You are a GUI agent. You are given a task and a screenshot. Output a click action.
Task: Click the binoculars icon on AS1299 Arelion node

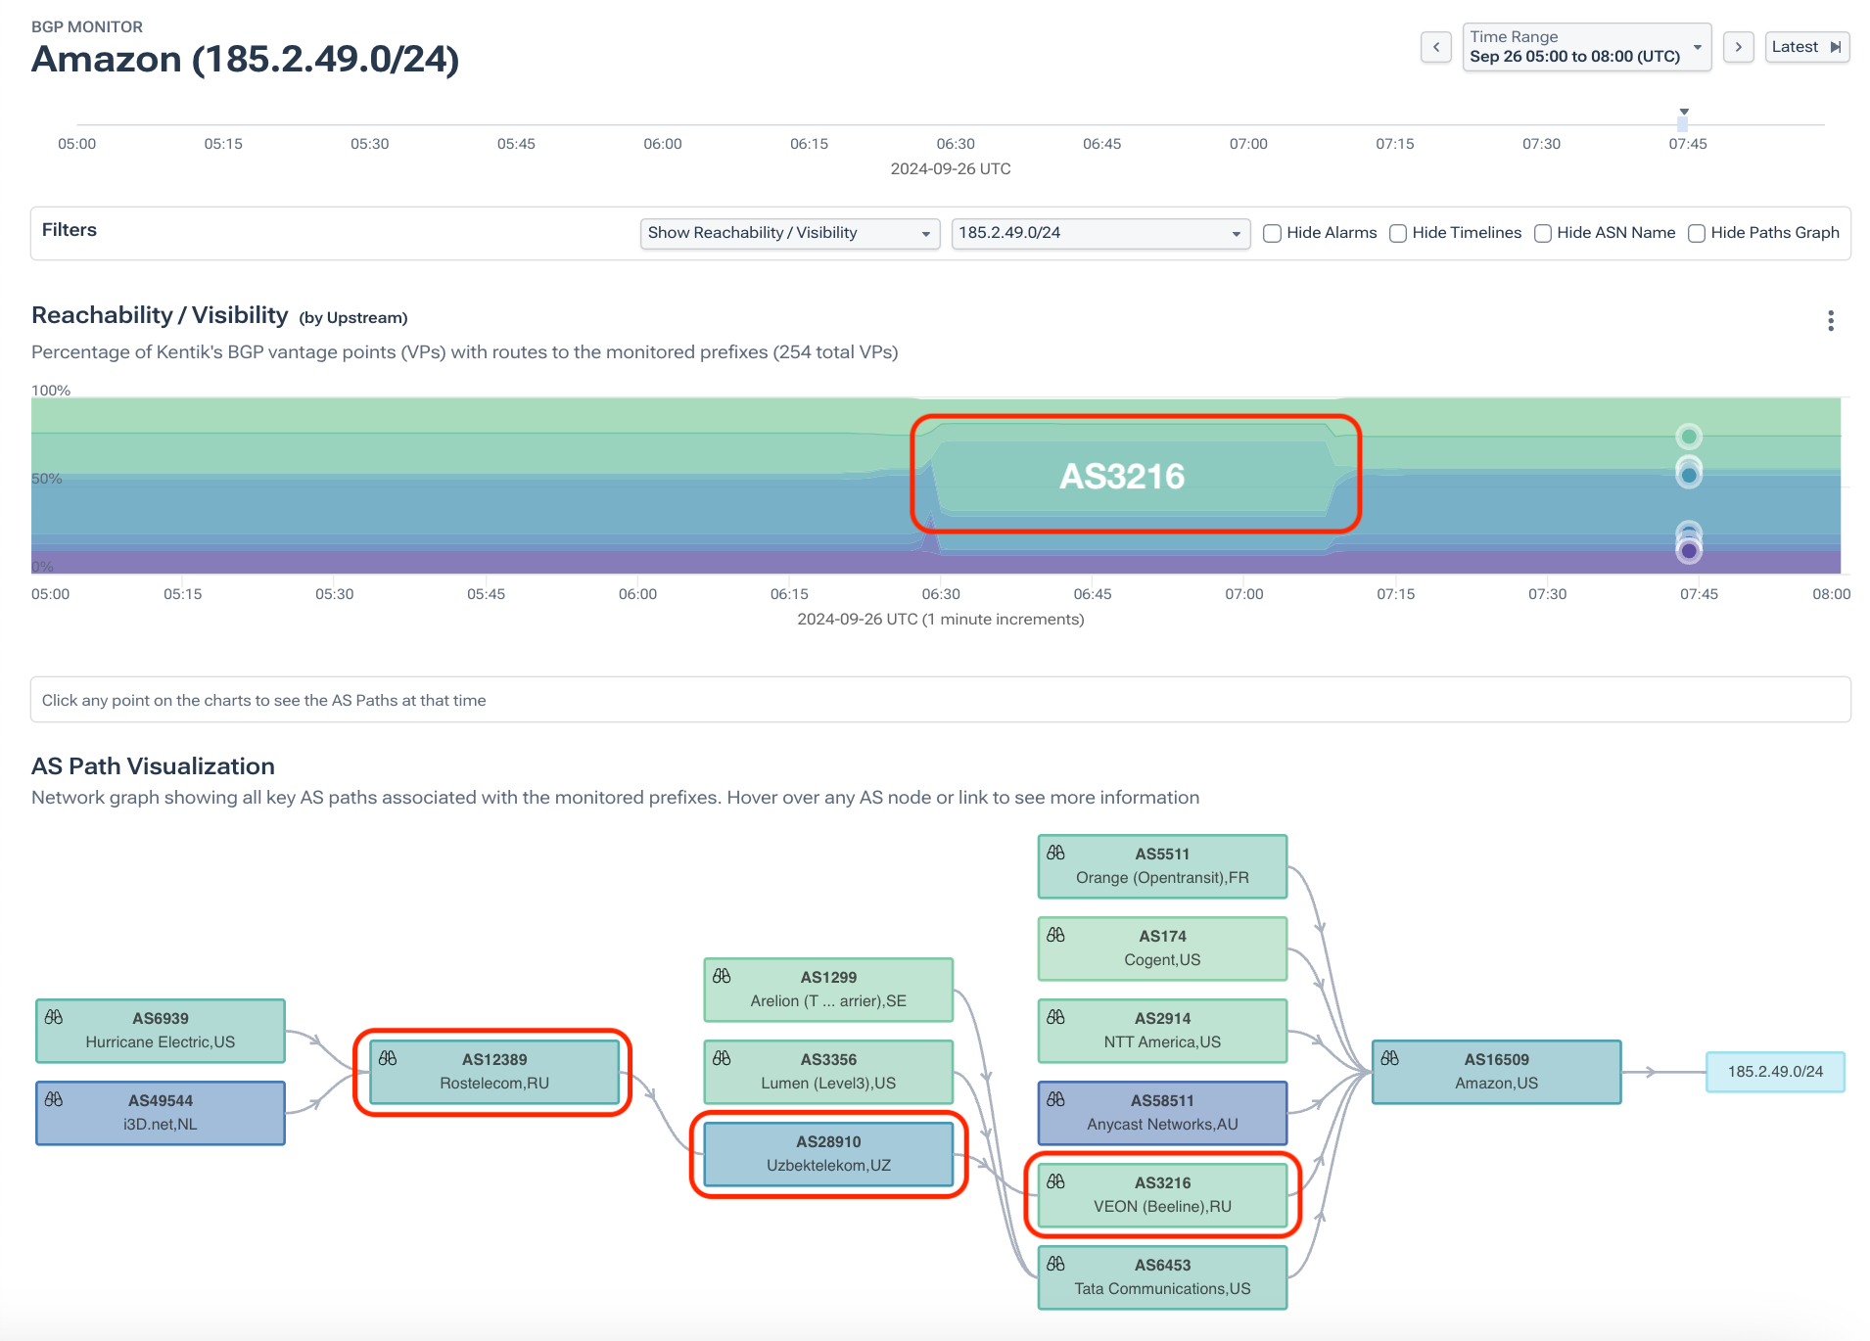tap(722, 976)
